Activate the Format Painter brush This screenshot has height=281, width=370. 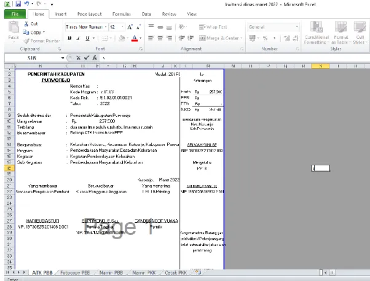[42, 41]
